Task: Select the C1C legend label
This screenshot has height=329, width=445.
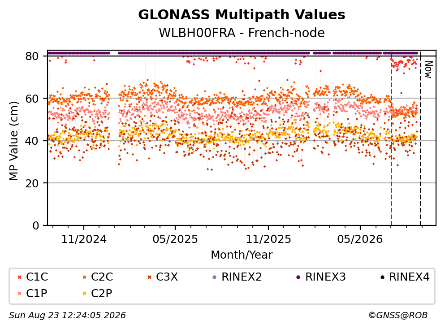Action: click(x=37, y=277)
